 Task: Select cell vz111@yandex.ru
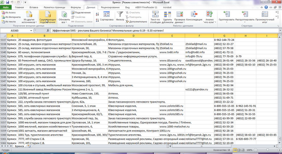[199, 90]
